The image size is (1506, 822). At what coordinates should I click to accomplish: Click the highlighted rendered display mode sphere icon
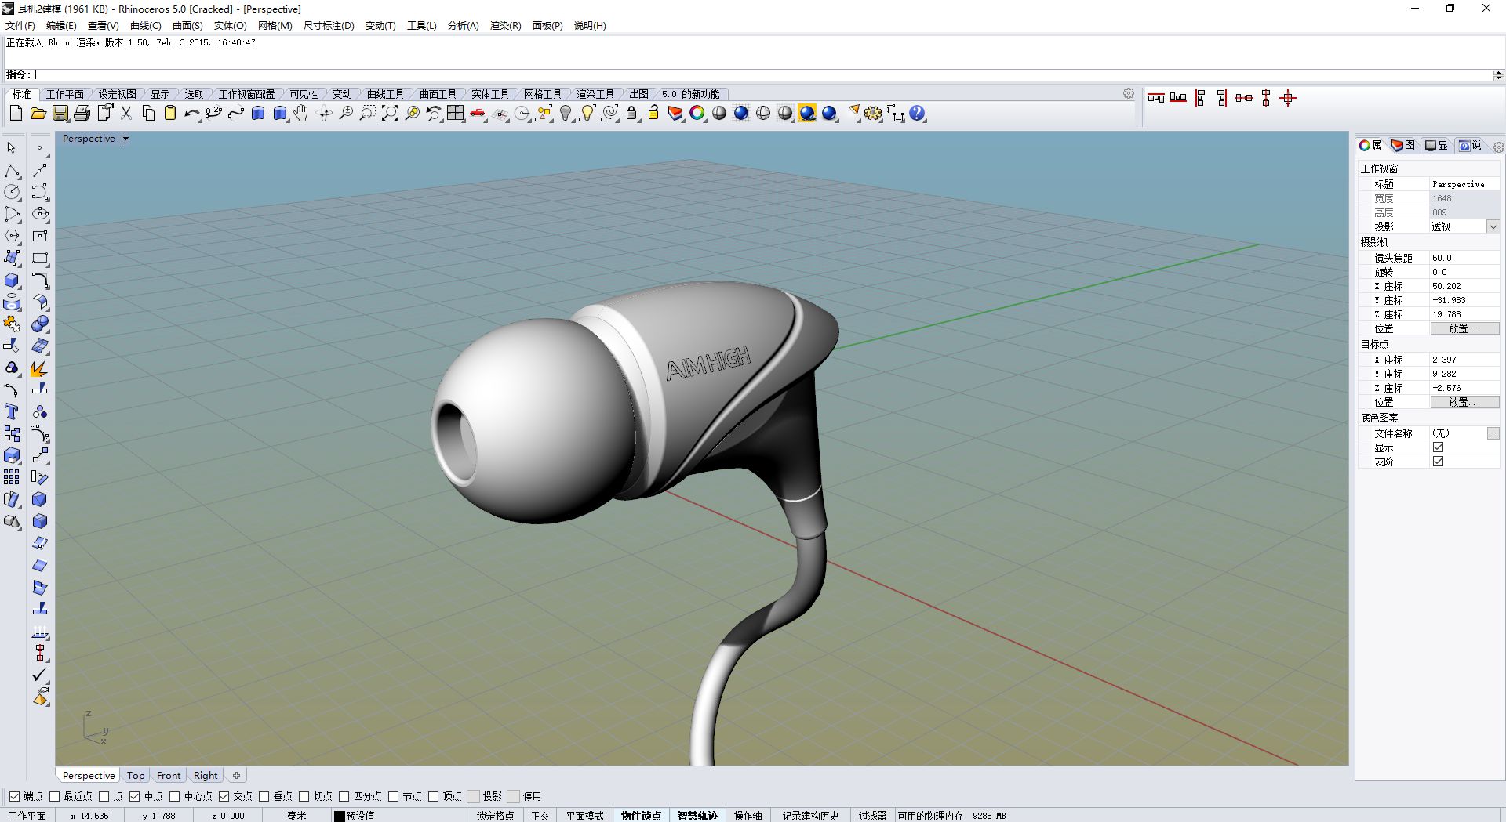click(807, 113)
